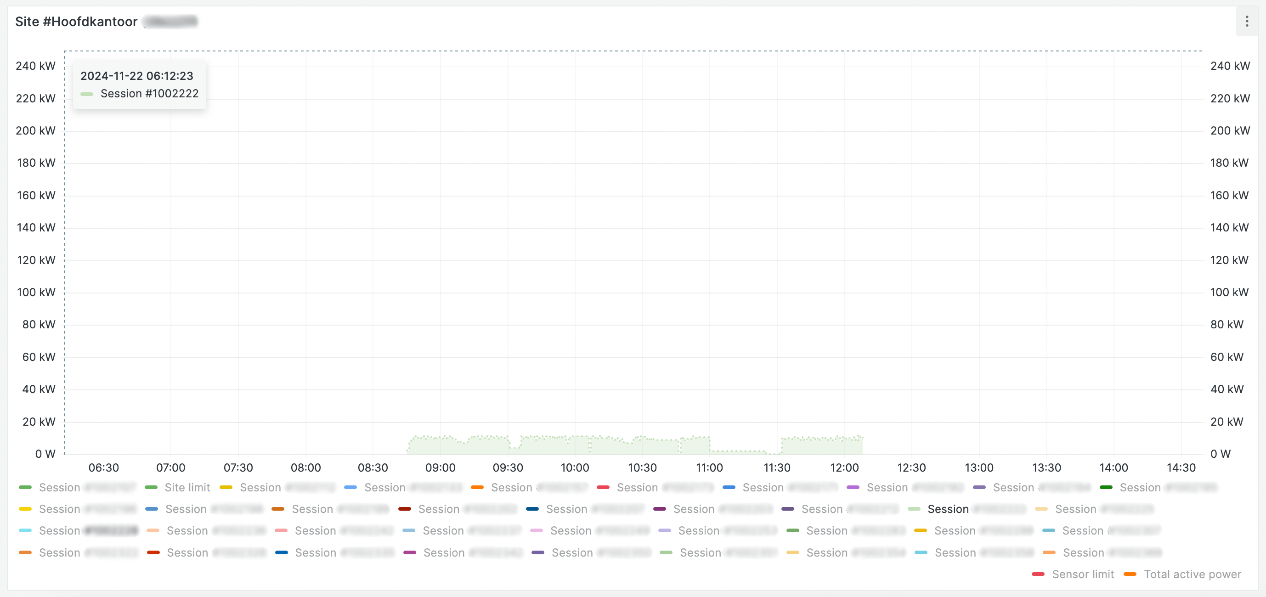Click the light pink swatch in third legend row
The height and width of the screenshot is (597, 1266).
[x=537, y=531]
